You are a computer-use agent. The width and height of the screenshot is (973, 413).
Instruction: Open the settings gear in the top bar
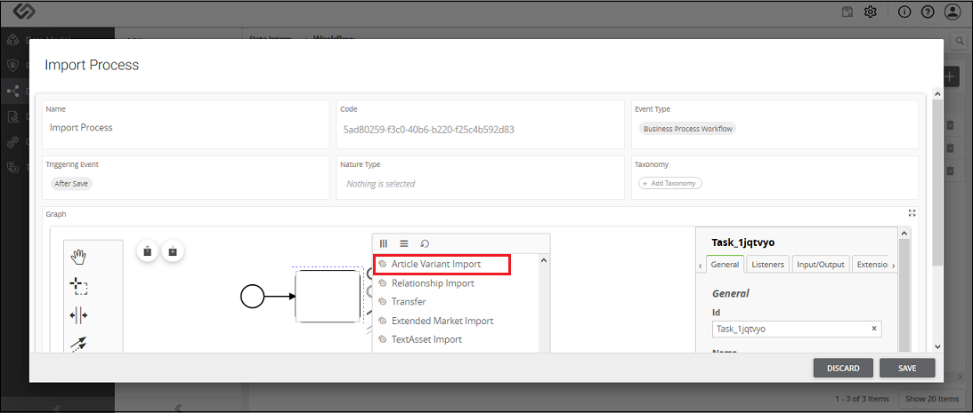870,12
